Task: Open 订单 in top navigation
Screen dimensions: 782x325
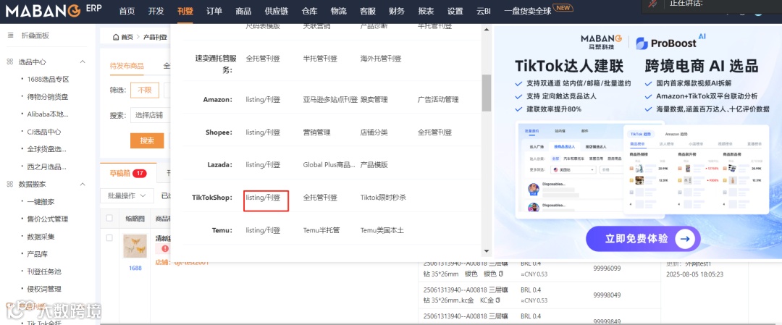Action: (x=214, y=11)
